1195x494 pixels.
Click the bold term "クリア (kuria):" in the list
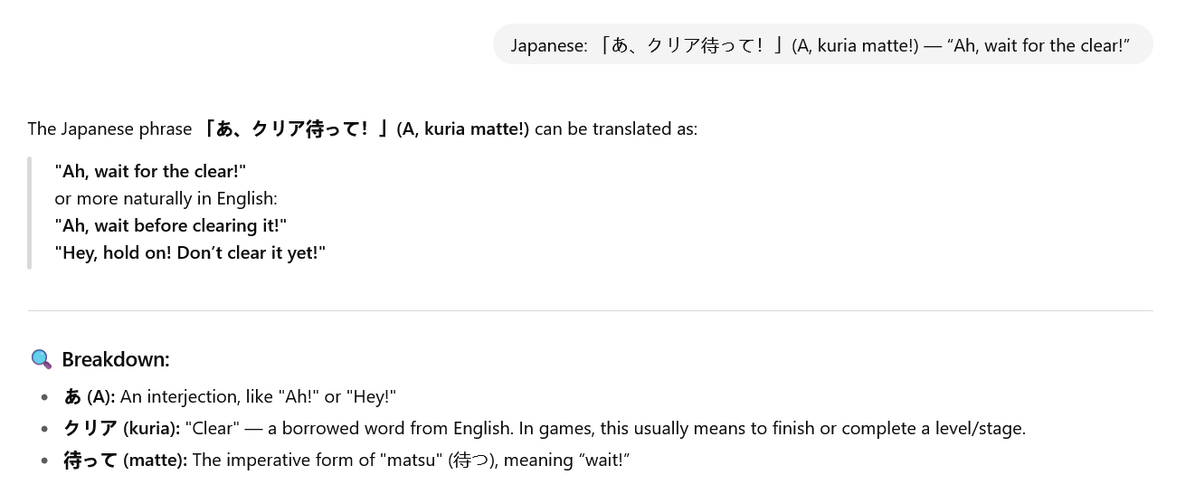click(x=121, y=428)
